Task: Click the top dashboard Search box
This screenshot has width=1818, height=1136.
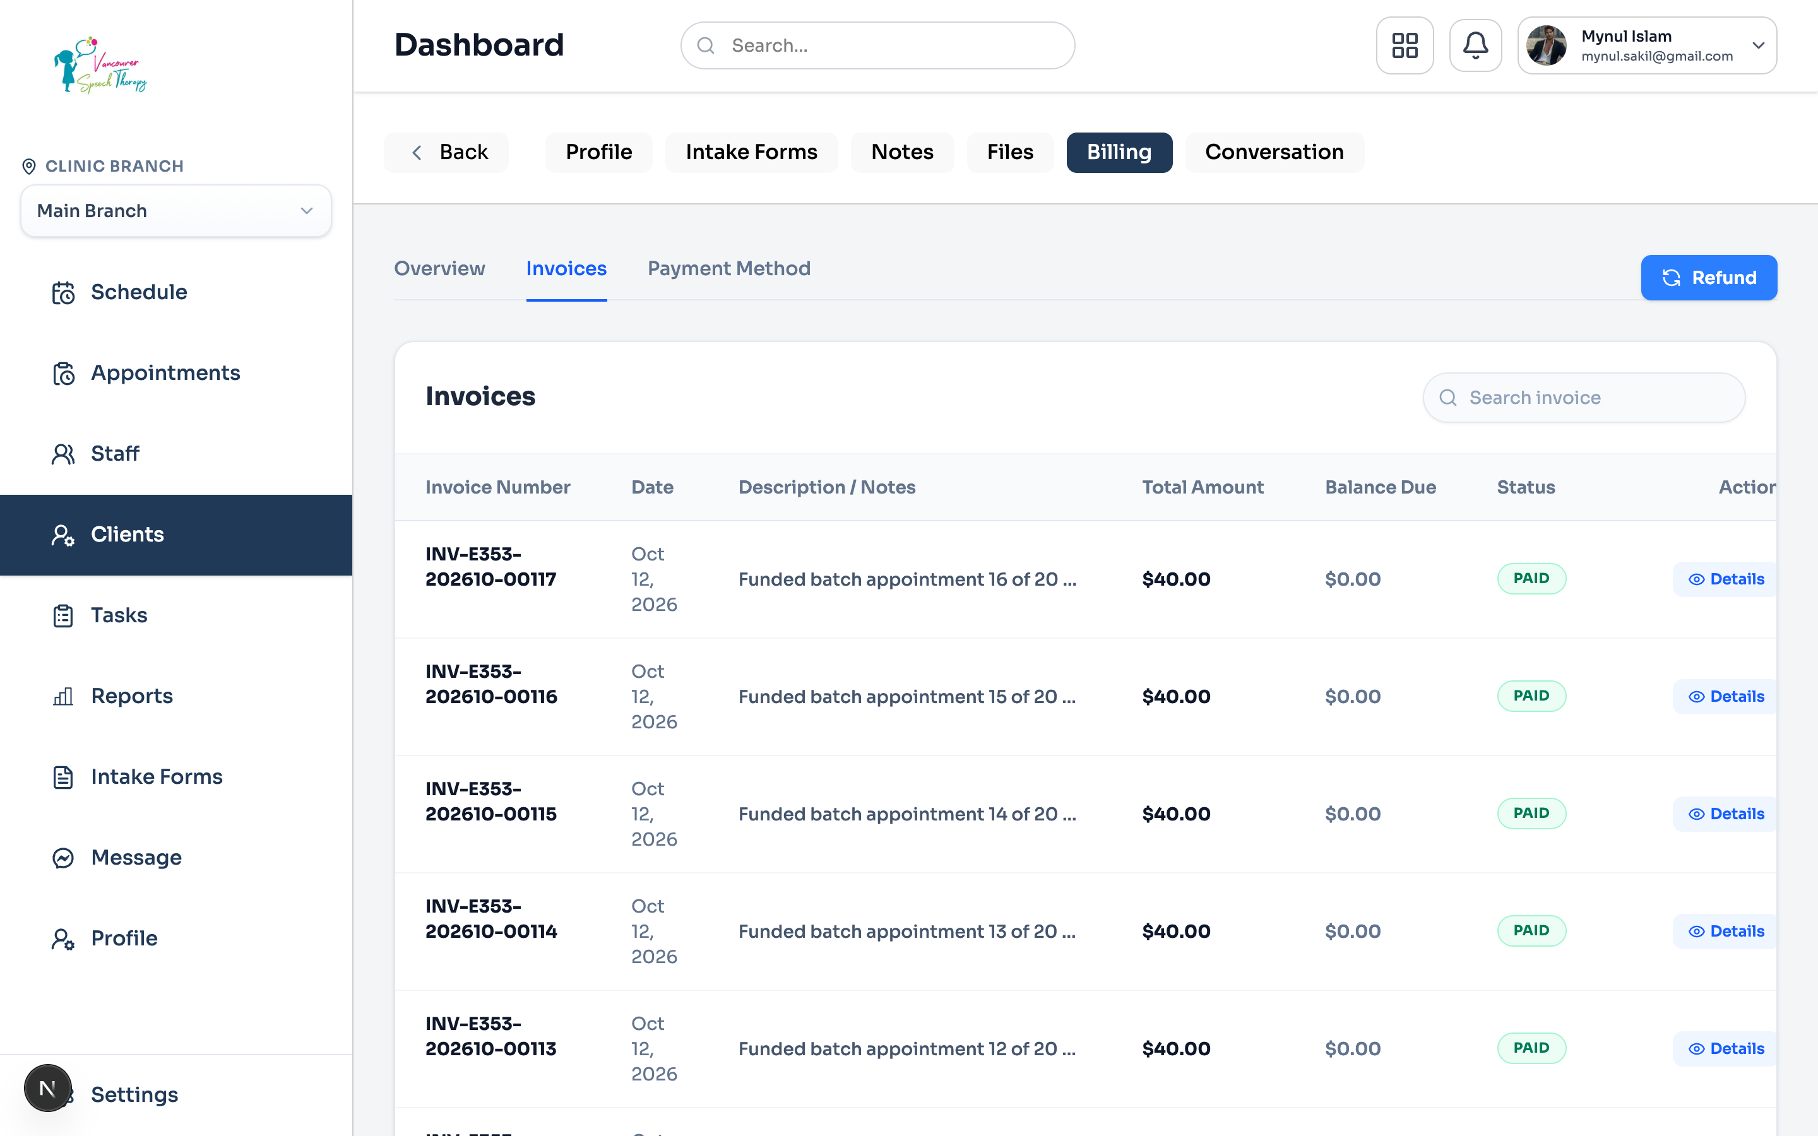Action: [877, 46]
